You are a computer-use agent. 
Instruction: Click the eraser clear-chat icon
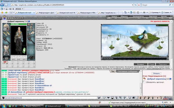click(x=104, y=98)
